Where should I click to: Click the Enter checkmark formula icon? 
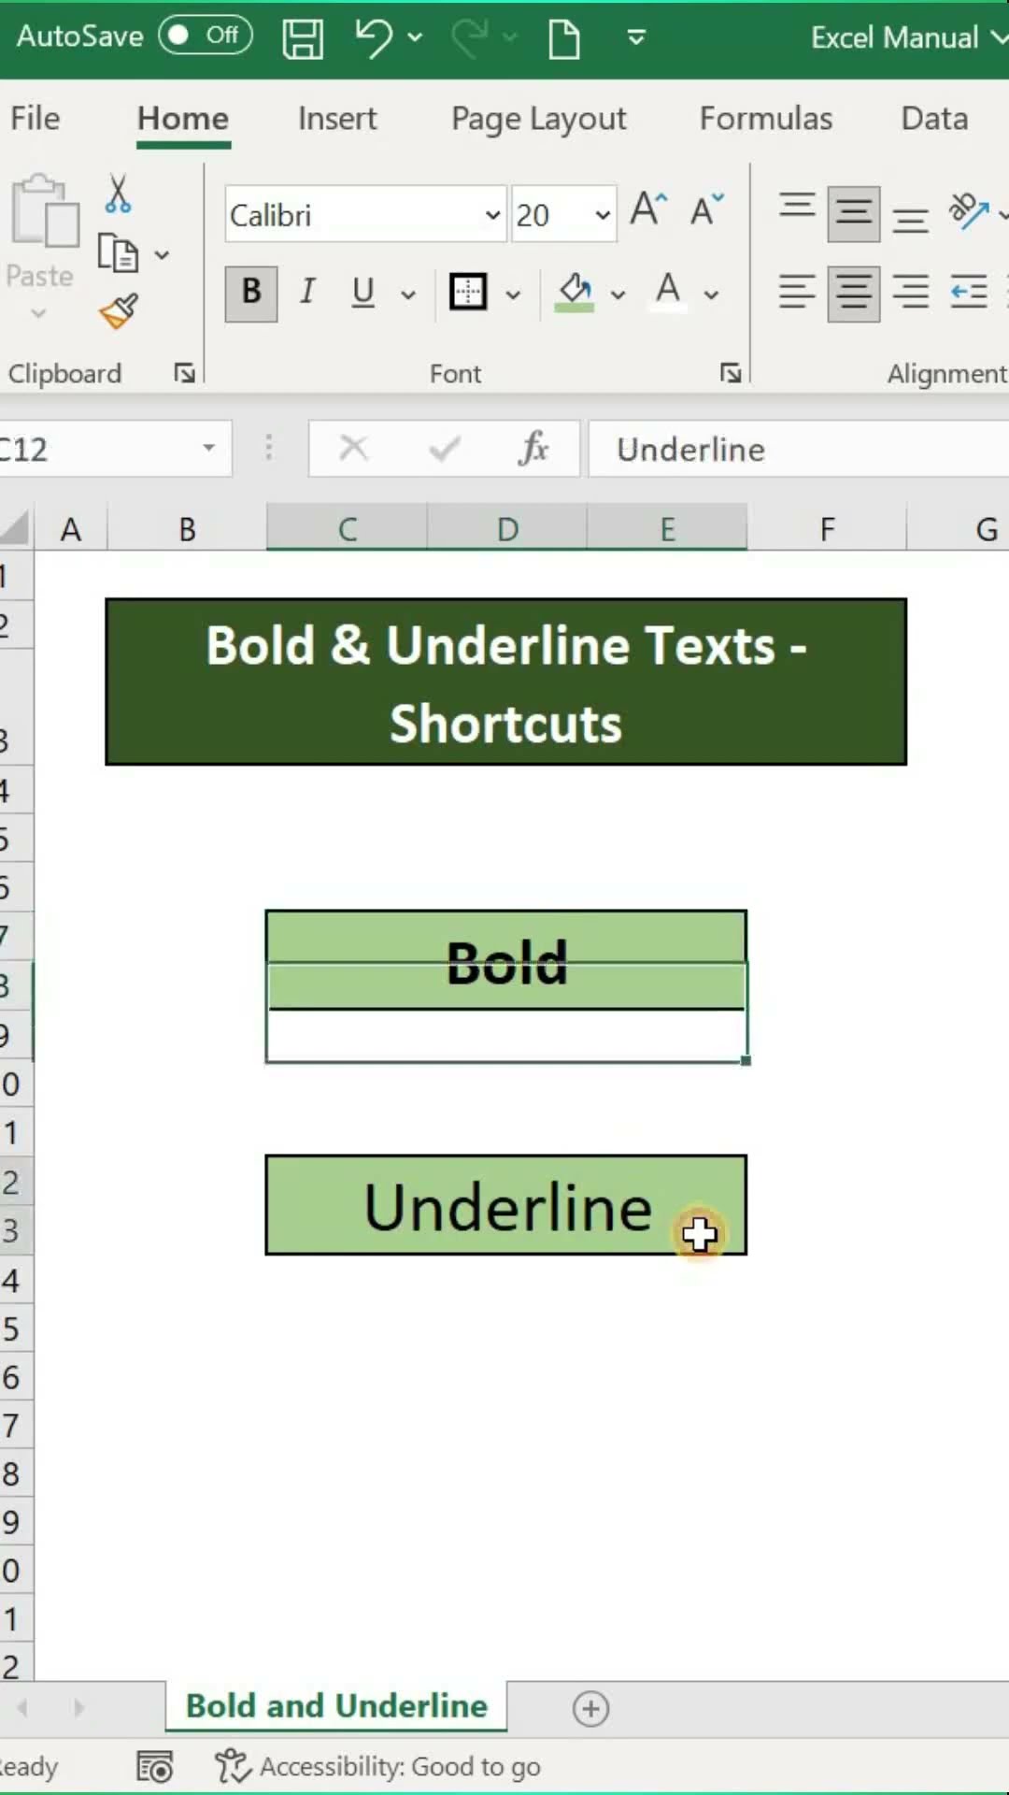click(x=444, y=450)
